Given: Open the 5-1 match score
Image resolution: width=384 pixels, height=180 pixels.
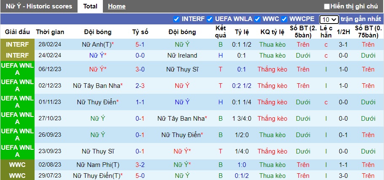Looking at the screenshot, I should pos(140,45).
